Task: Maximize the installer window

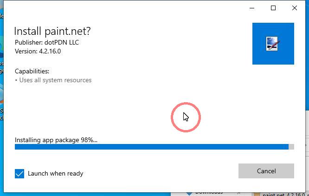Action: pyautogui.click(x=273, y=8)
